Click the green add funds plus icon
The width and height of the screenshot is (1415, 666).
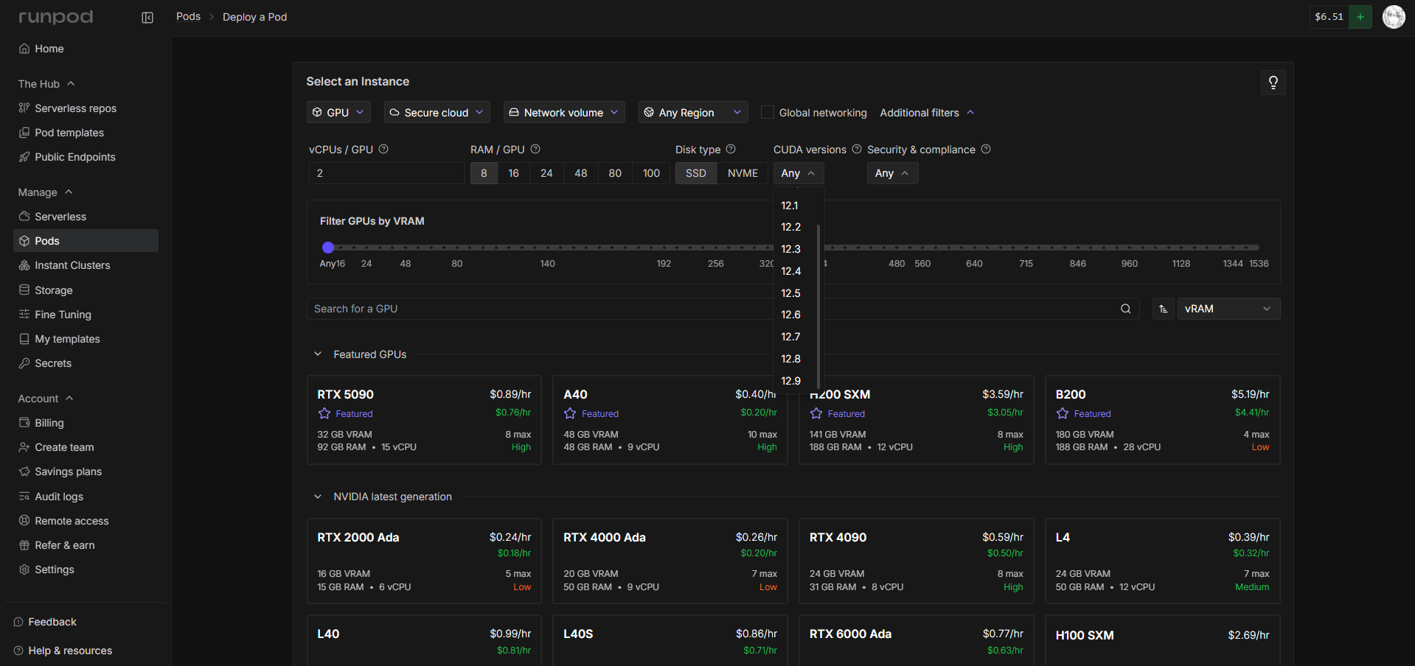(1360, 17)
